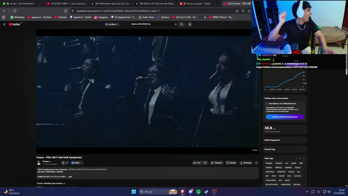The width and height of the screenshot is (348, 196).
Task: Switch to Momentos graciosos de Coscu tab
Action: (111, 4)
